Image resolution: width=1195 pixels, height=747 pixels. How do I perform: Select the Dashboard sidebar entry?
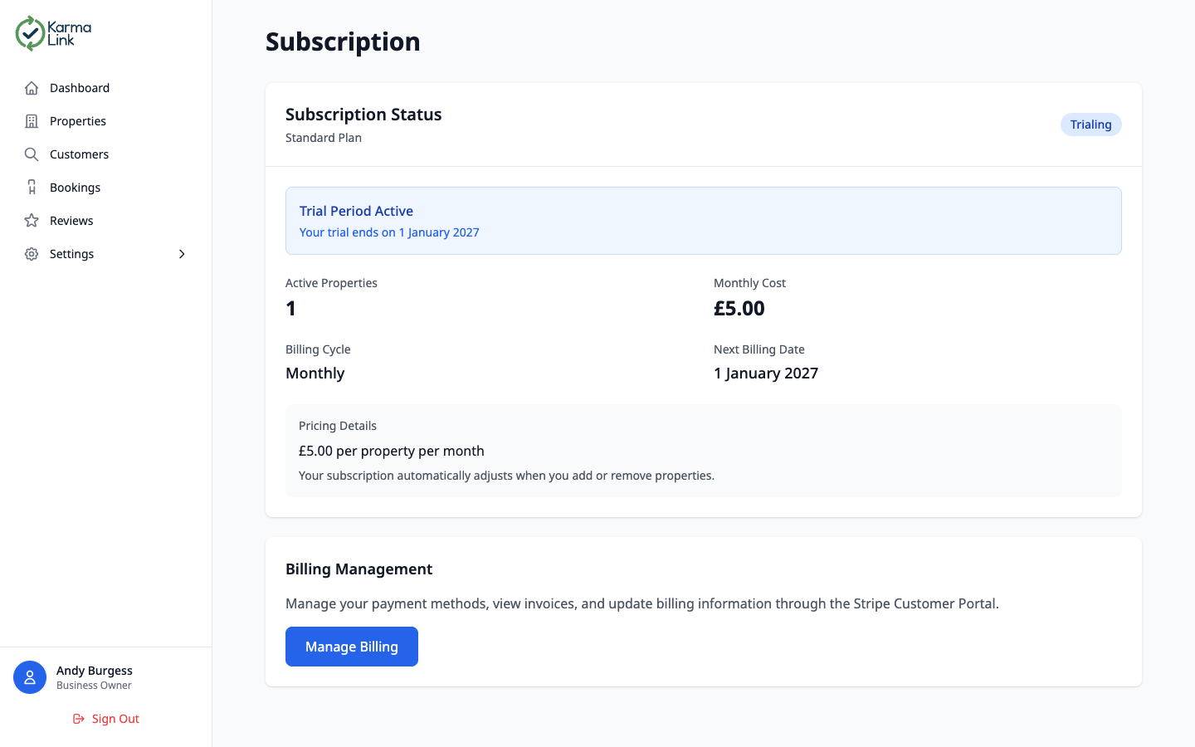coord(79,87)
